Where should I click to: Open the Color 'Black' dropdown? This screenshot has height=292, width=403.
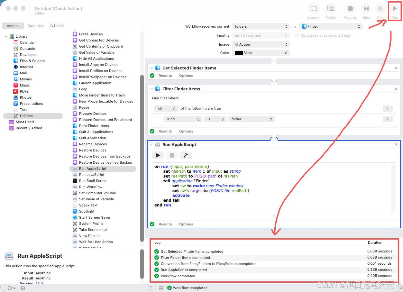[x=261, y=53]
